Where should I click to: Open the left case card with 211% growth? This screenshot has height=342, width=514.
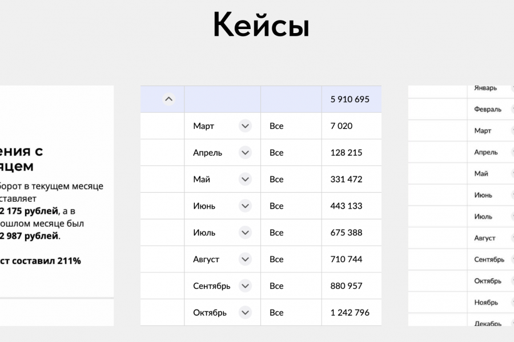pos(57,205)
